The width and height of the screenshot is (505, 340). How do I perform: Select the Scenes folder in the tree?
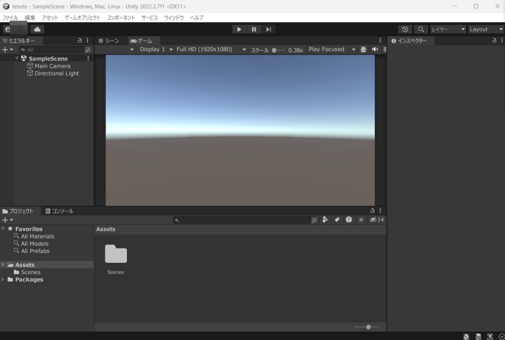pyautogui.click(x=27, y=272)
